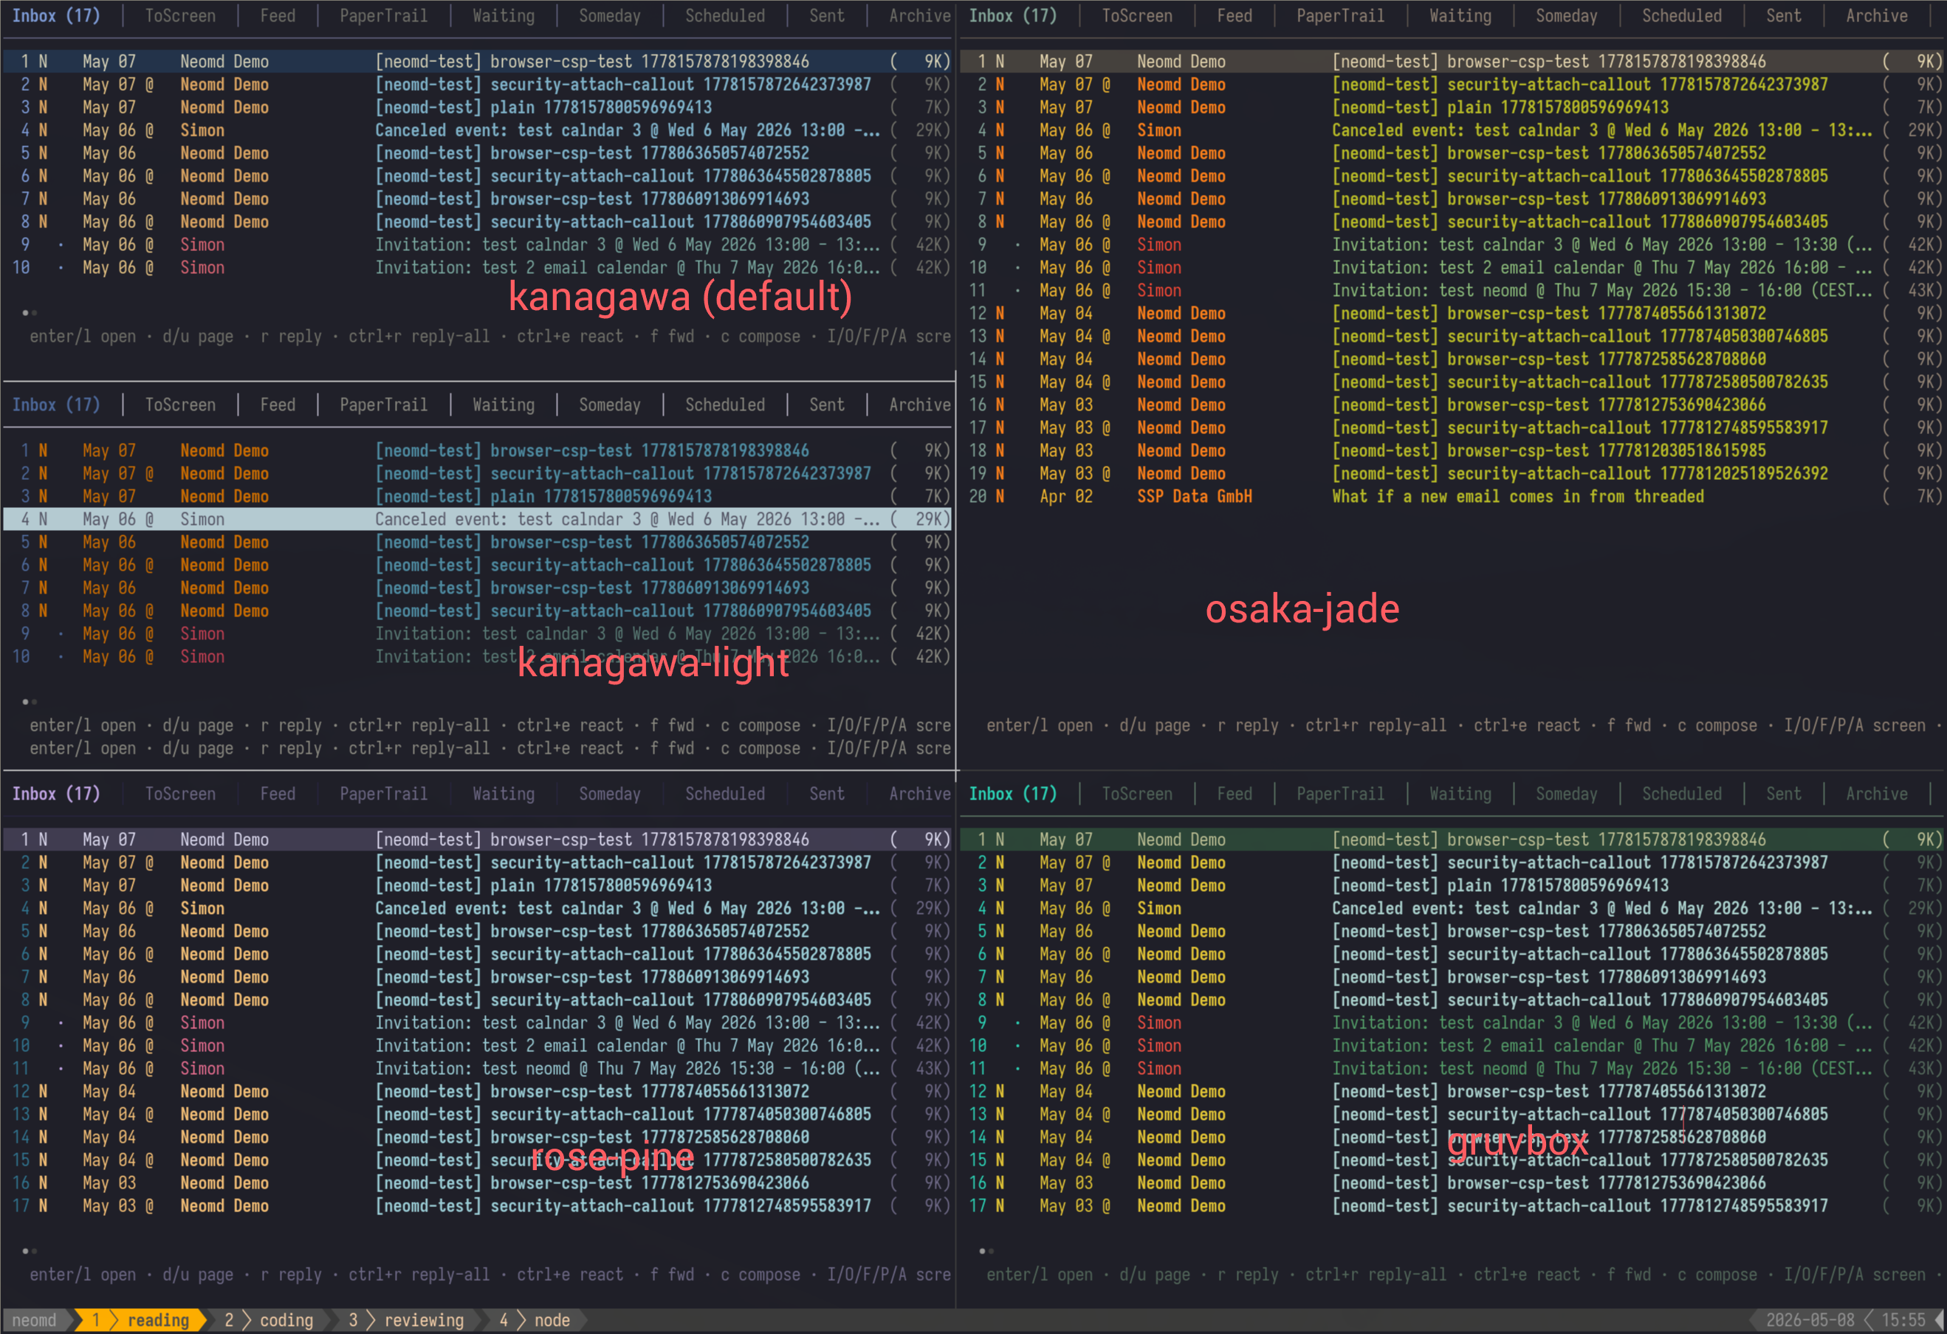Select row 1 browser-csp-test in kanagawa default pane
Viewport: 1947px width, 1334px height.
[x=478, y=62]
